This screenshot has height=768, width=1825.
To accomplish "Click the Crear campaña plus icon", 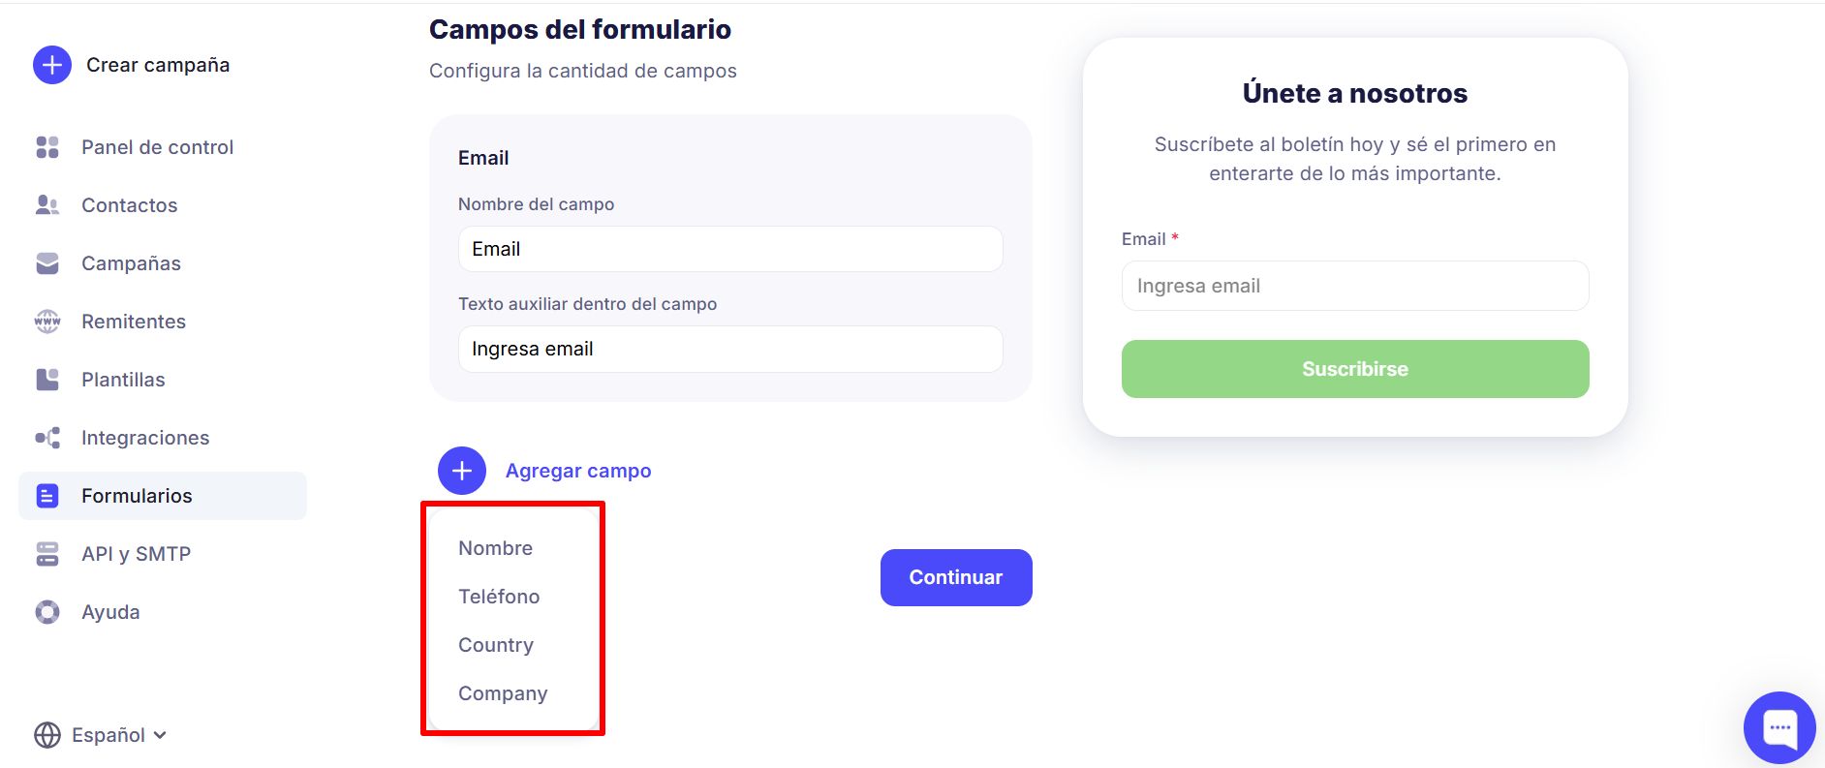I will click(x=52, y=65).
